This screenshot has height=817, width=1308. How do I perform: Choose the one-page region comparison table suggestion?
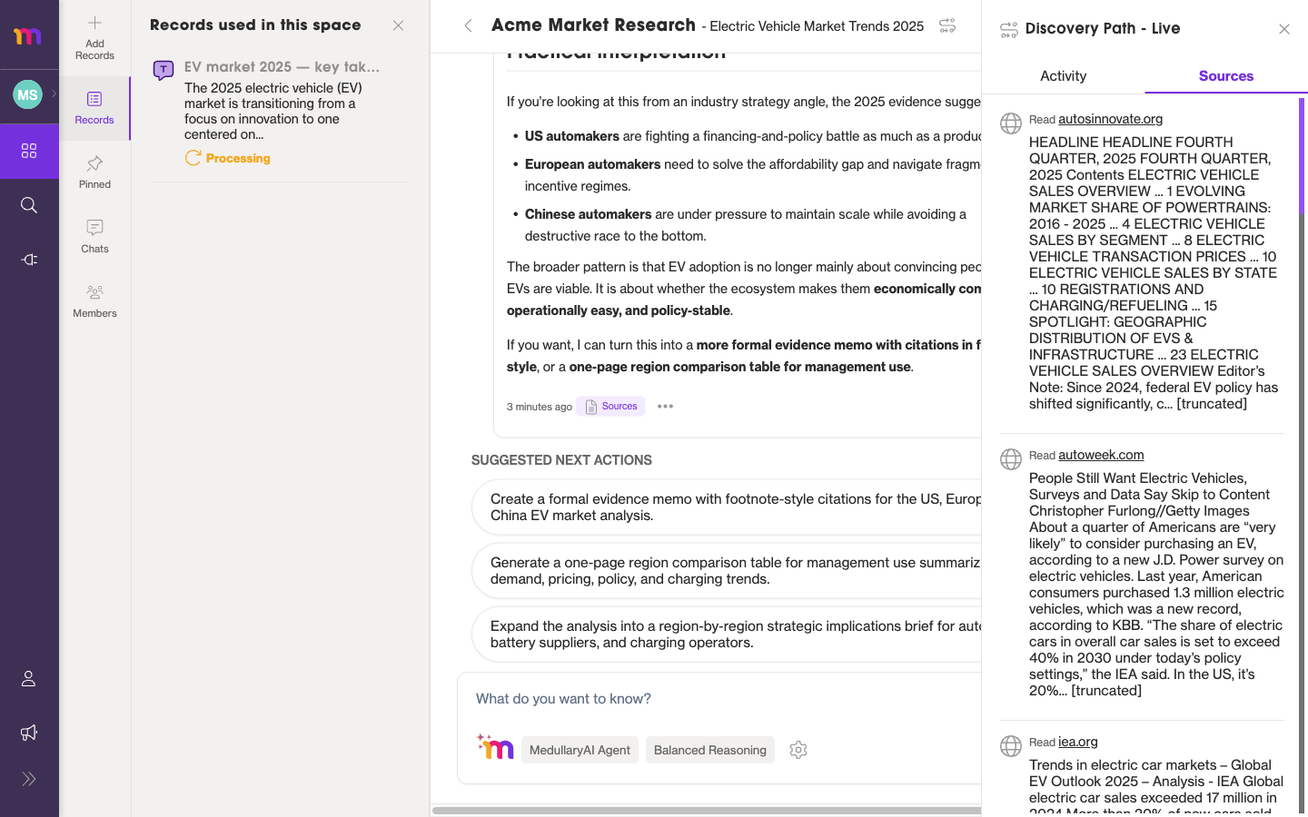click(727, 571)
